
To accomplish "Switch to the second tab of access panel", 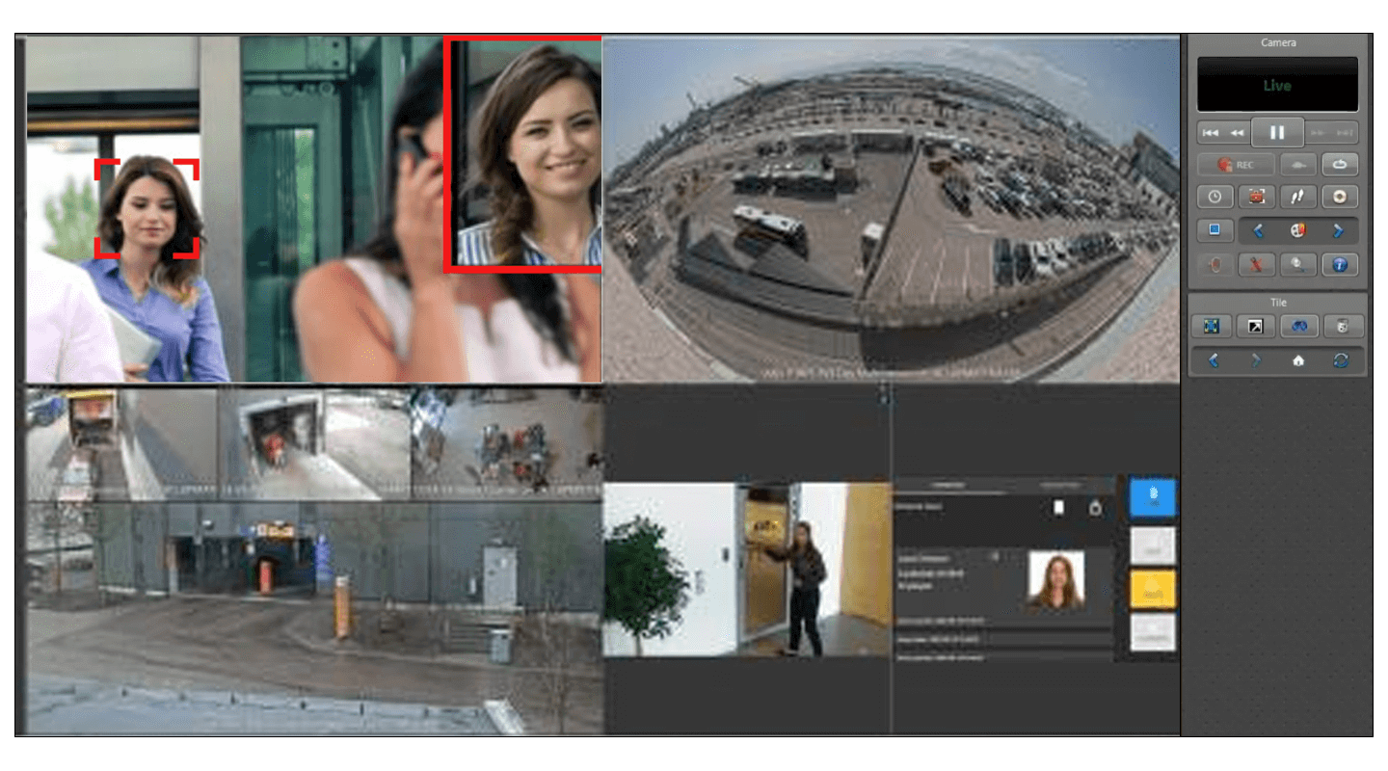I will [x=1059, y=486].
